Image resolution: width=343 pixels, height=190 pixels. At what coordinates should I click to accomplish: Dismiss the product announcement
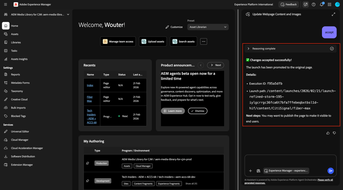198,111
